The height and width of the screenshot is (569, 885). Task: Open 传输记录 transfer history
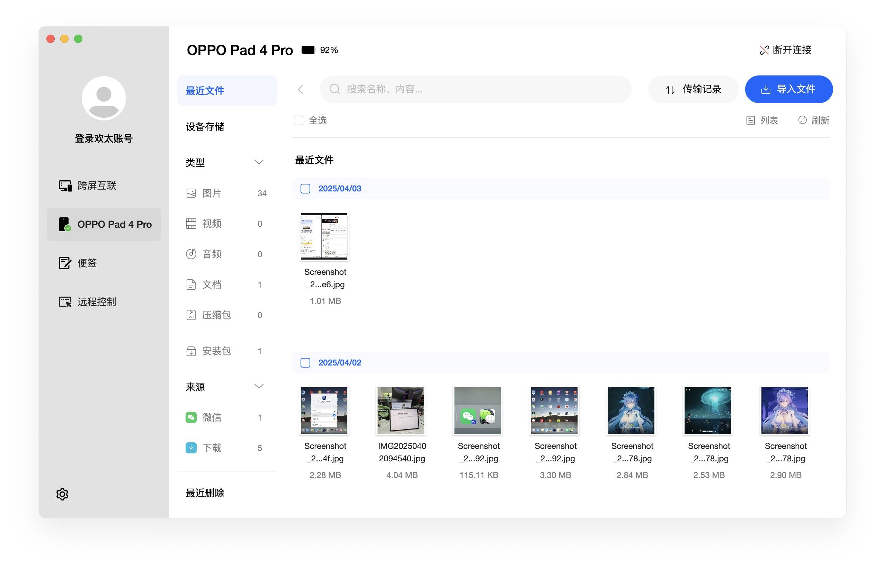point(693,89)
